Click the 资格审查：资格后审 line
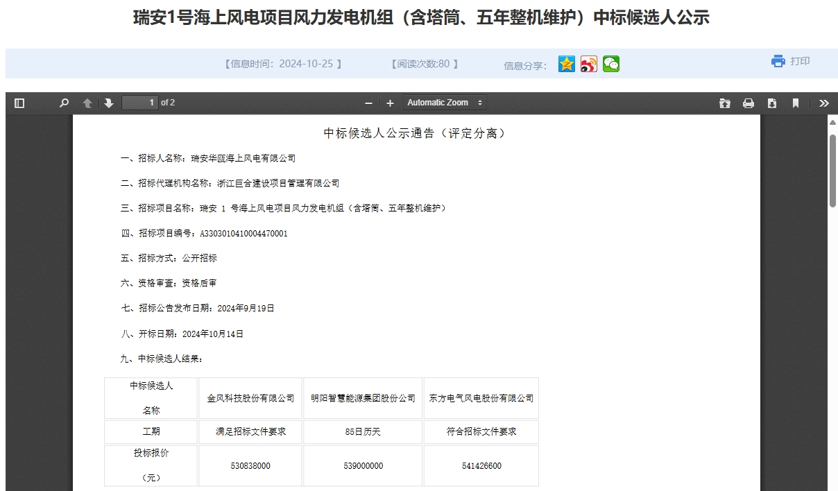 click(x=169, y=283)
